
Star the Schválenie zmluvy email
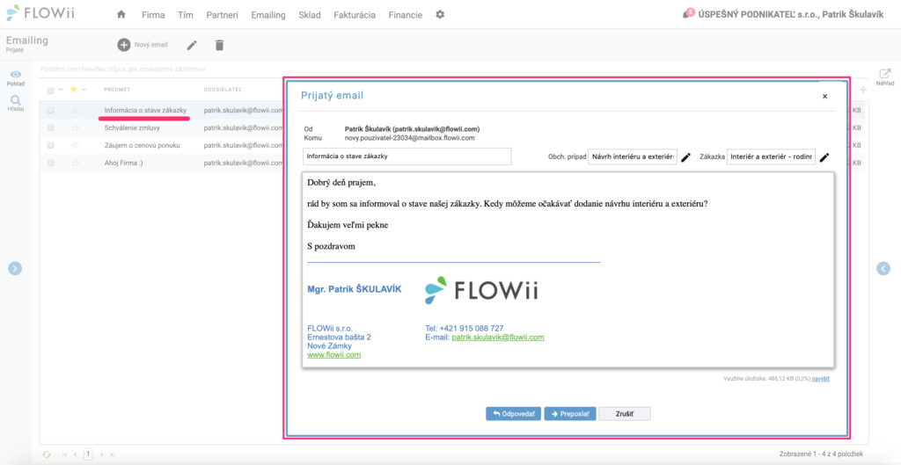[x=75, y=128]
